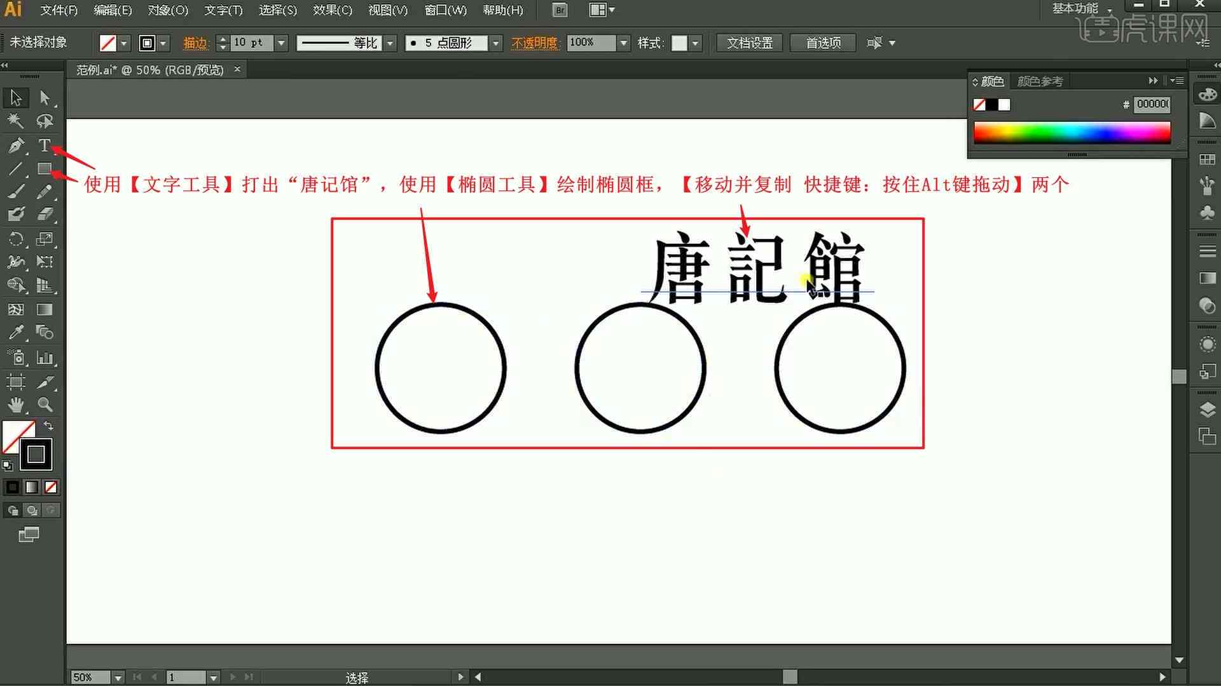Open brush definition dropdown 5 点圆形
Viewport: 1221px width, 686px height.
(497, 43)
